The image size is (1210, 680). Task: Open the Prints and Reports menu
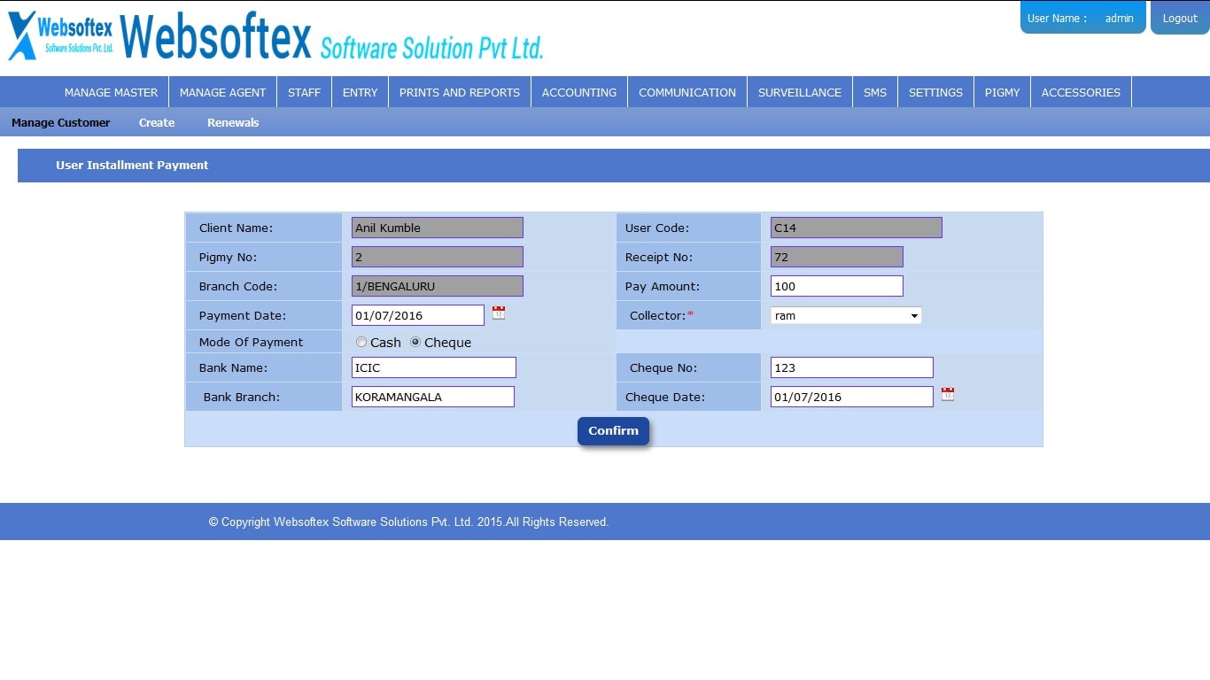459,92
